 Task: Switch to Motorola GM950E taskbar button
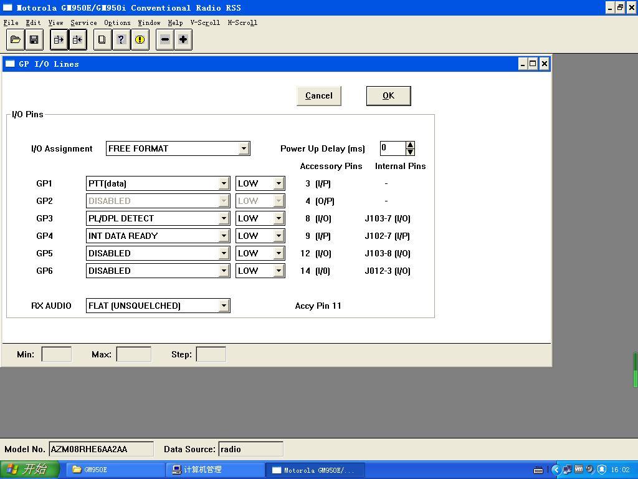[x=316, y=470]
